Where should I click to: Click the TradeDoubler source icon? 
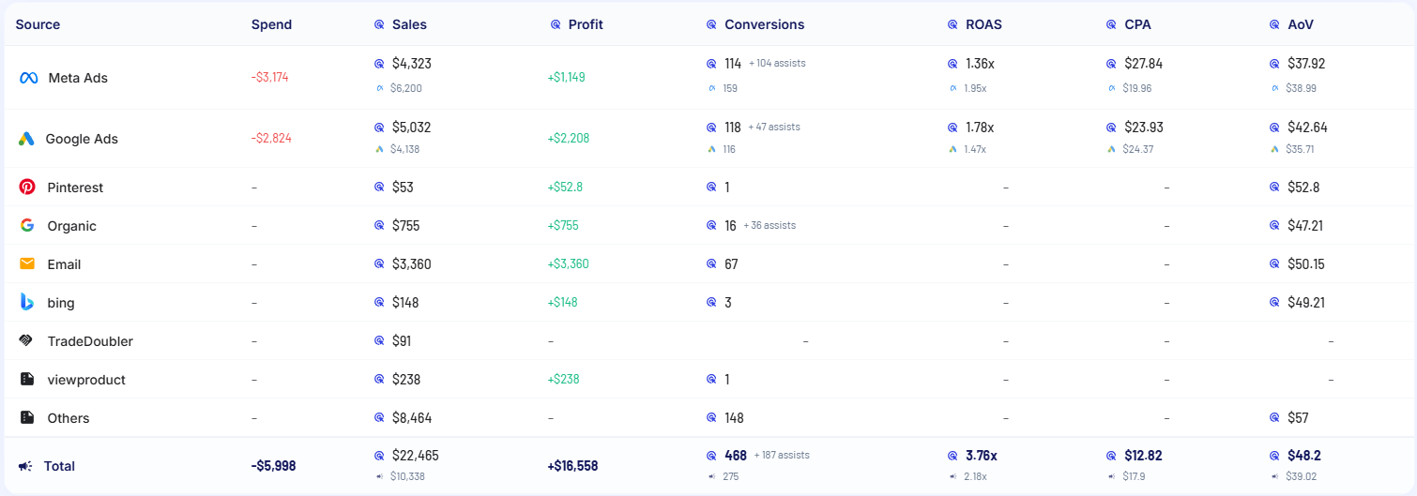[27, 341]
